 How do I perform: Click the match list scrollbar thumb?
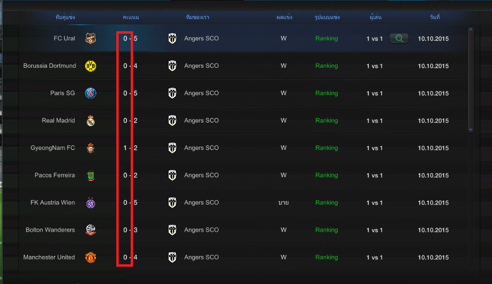tap(471, 79)
